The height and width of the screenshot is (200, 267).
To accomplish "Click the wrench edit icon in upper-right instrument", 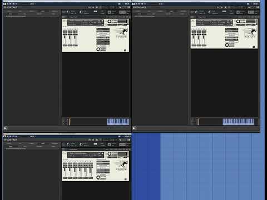I will click(193, 21).
